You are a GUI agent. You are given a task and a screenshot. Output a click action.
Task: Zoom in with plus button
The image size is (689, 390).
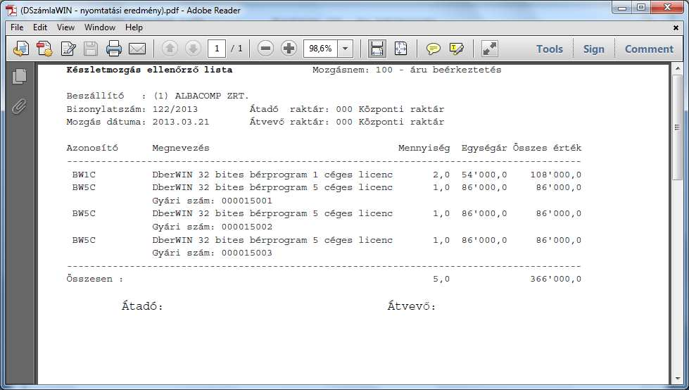[x=289, y=49]
